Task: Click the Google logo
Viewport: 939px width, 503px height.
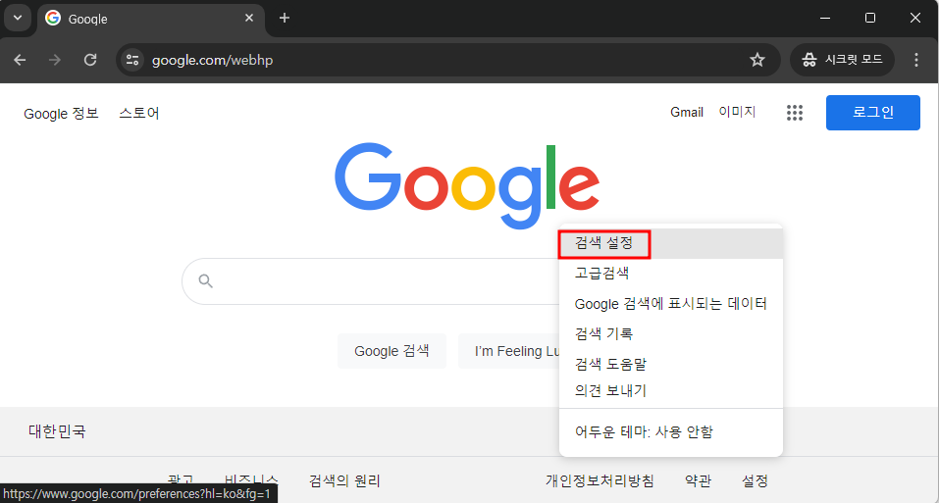Action: click(467, 185)
